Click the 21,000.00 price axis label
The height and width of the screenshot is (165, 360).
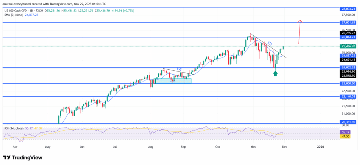[x=348, y=114]
